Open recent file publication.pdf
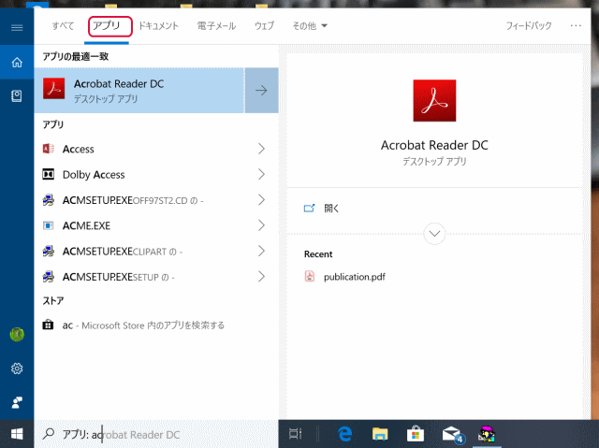The height and width of the screenshot is (448, 599). coord(354,277)
